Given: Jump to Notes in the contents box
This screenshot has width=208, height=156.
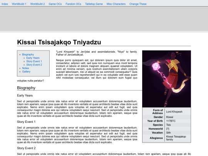Looking at the screenshot, I should click(x=25, y=68).
